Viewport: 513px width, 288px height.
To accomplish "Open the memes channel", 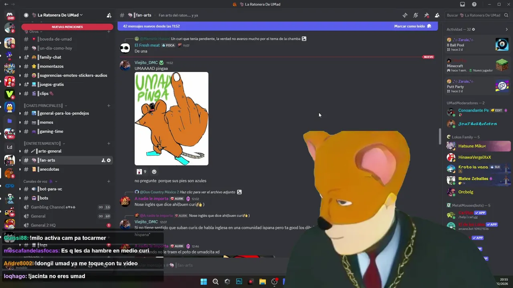I will point(67,122).
